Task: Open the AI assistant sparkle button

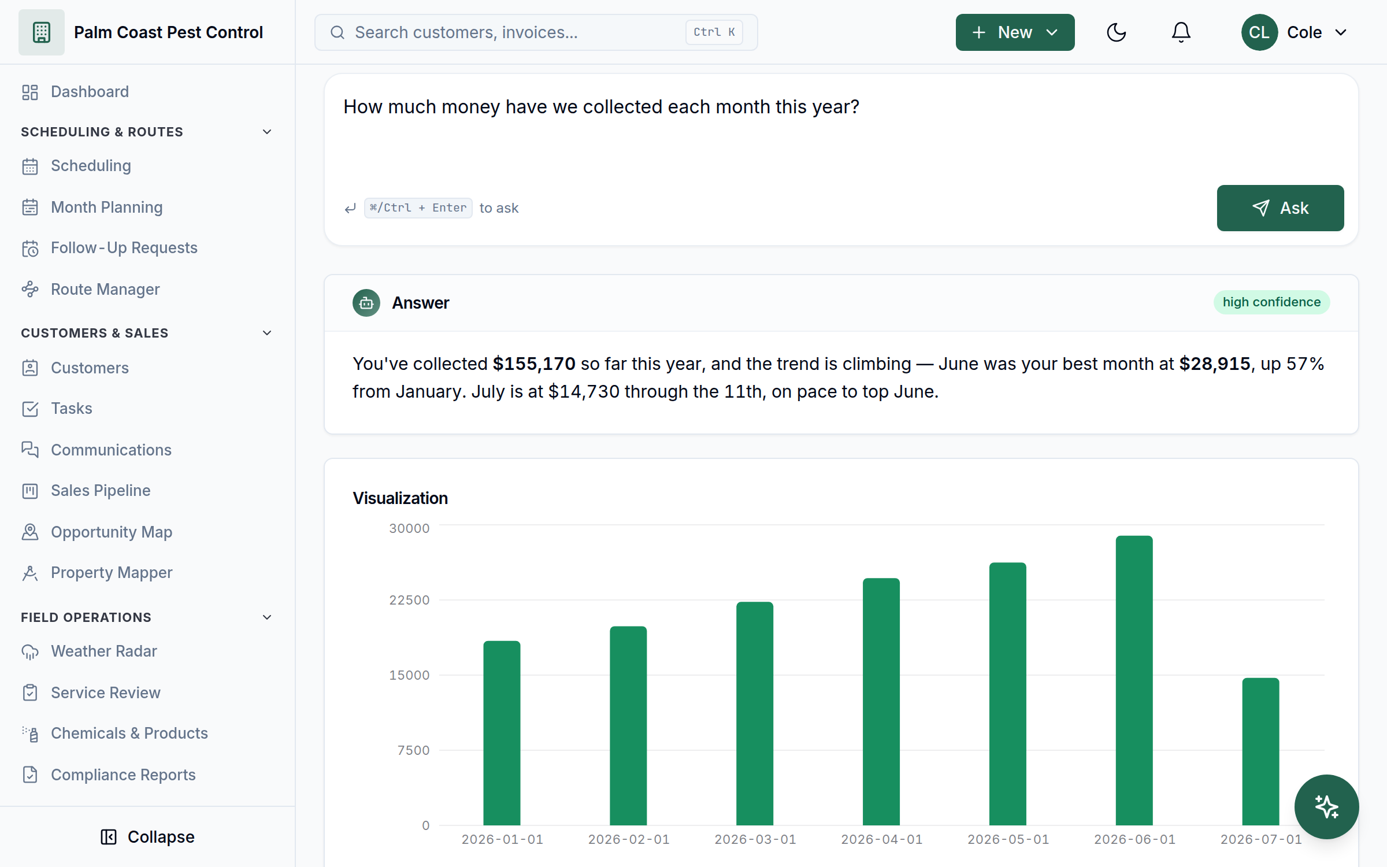Action: coord(1326,806)
